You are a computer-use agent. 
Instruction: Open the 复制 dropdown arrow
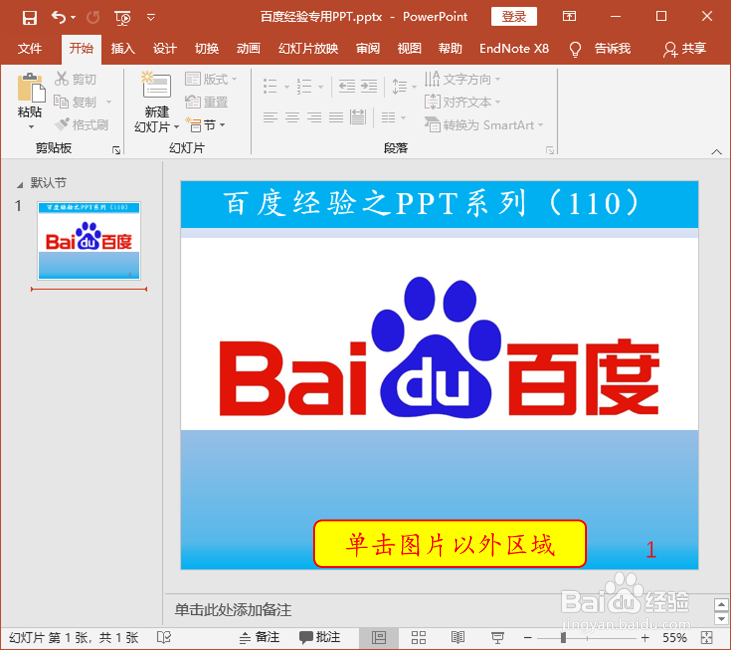(109, 102)
